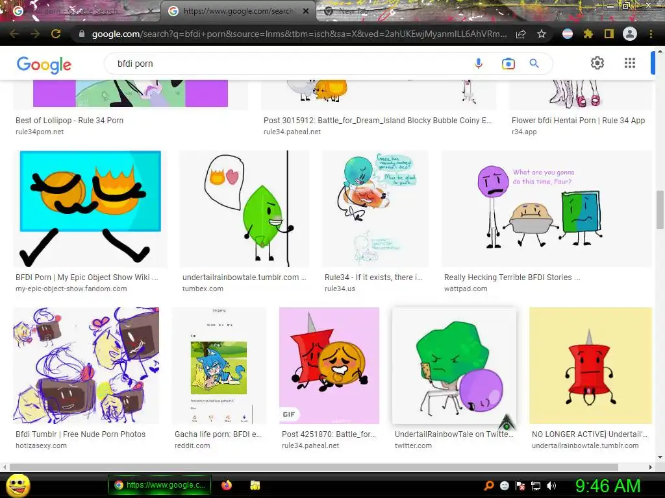Click the GIF badge on the pink thumbnail
The height and width of the screenshot is (498, 665).
289,414
